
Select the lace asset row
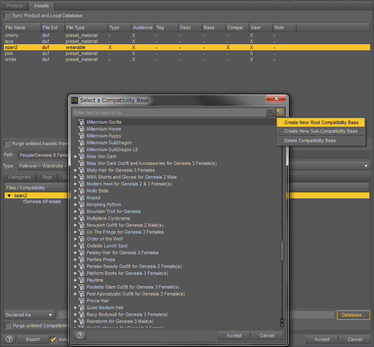[x=187, y=41]
